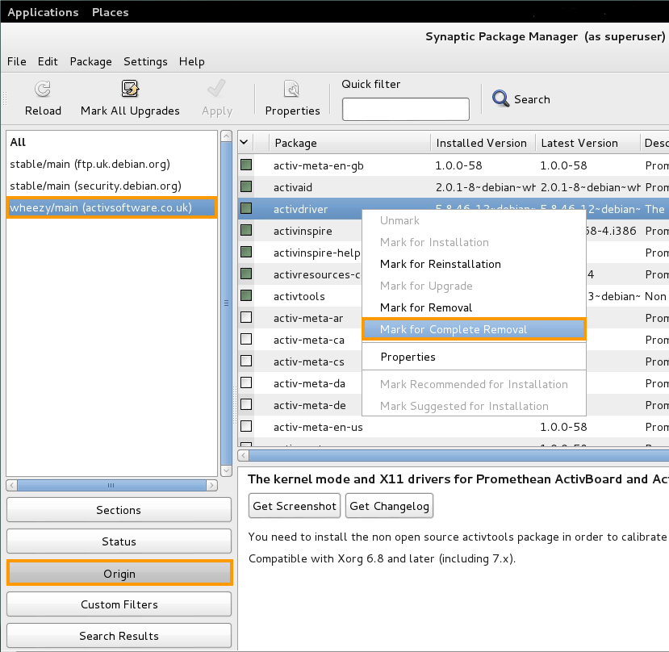
Task: Toggle the status checkbox for activ-meta-ar
Action: (246, 318)
